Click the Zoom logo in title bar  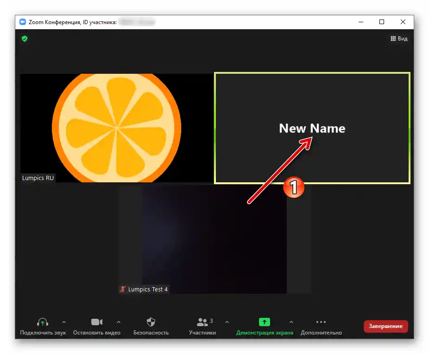(23, 22)
